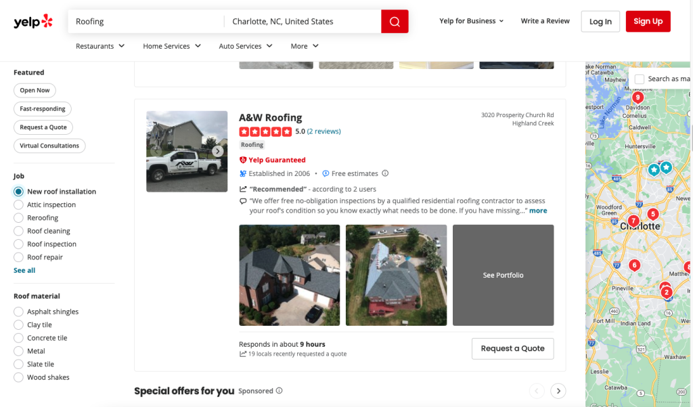This screenshot has width=693, height=407.
Task: Click the info icon next to Free estimates
Action: [x=385, y=173]
